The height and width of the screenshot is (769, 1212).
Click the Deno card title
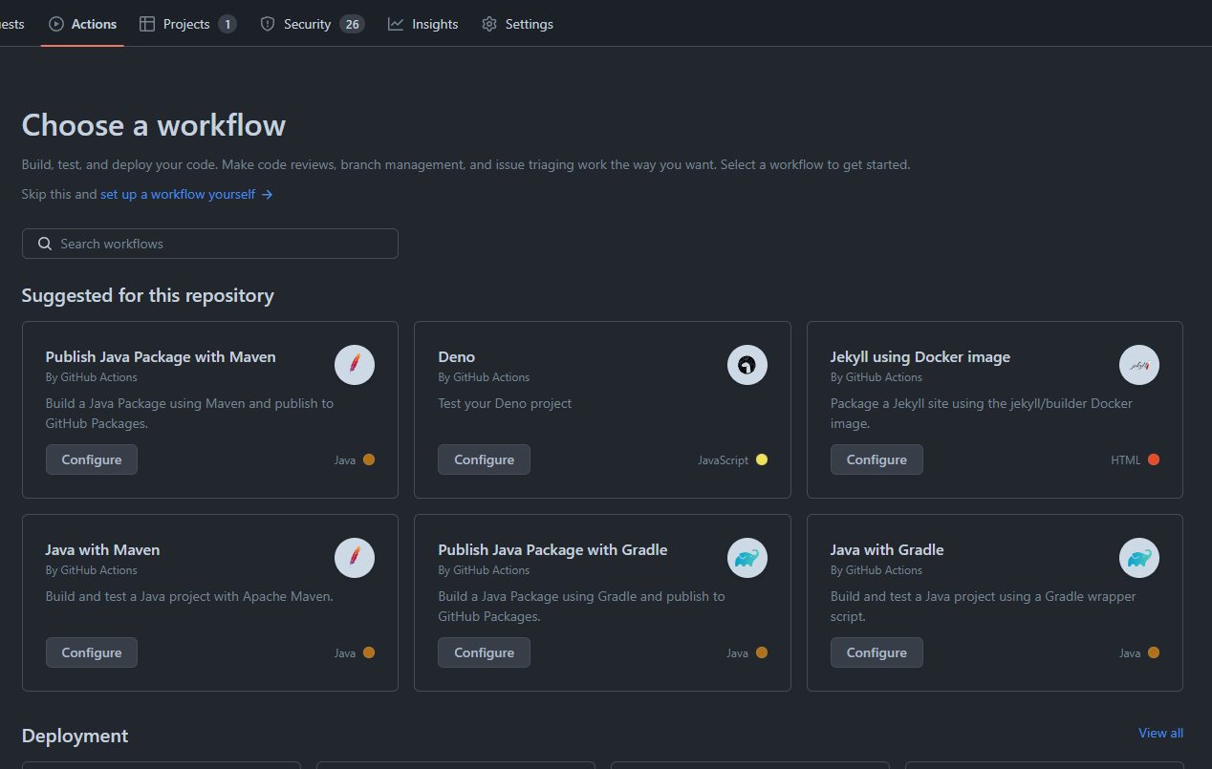click(x=457, y=356)
